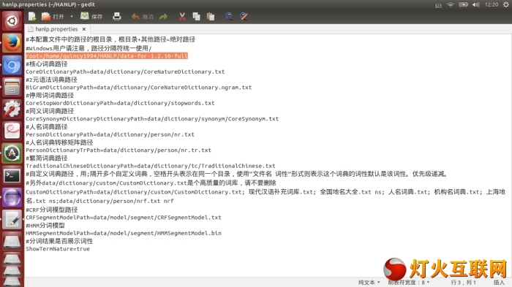512x287 pixels.
Task: Change tab width 制表符宽度 dropdown
Action: click(408, 283)
